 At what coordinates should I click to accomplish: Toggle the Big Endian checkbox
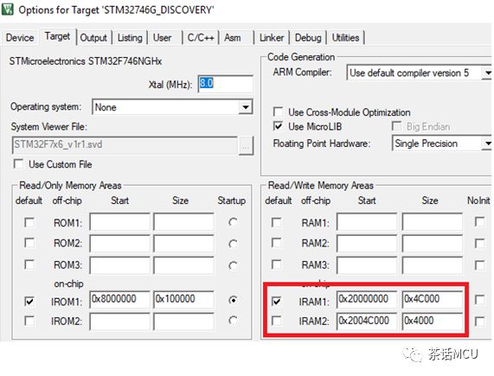pyautogui.click(x=396, y=126)
